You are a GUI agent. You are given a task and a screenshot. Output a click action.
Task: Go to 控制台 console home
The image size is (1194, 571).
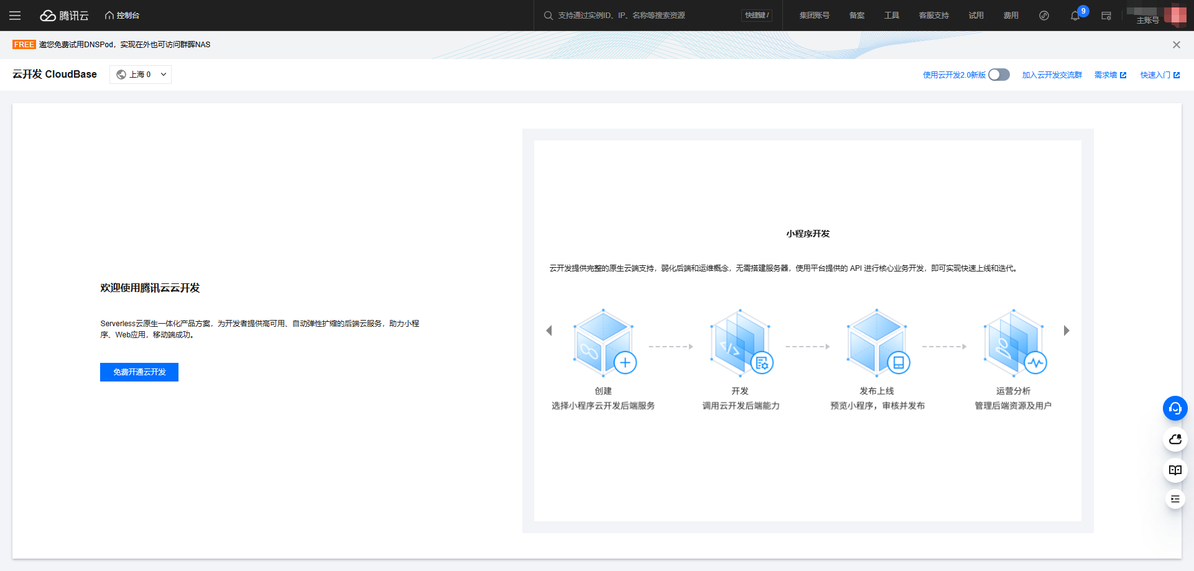click(123, 16)
